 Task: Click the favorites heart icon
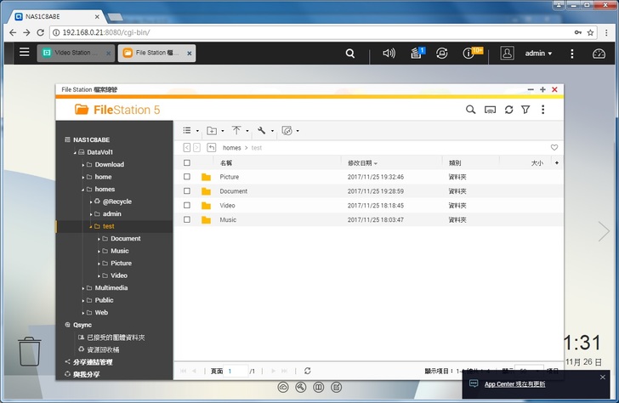click(x=554, y=147)
